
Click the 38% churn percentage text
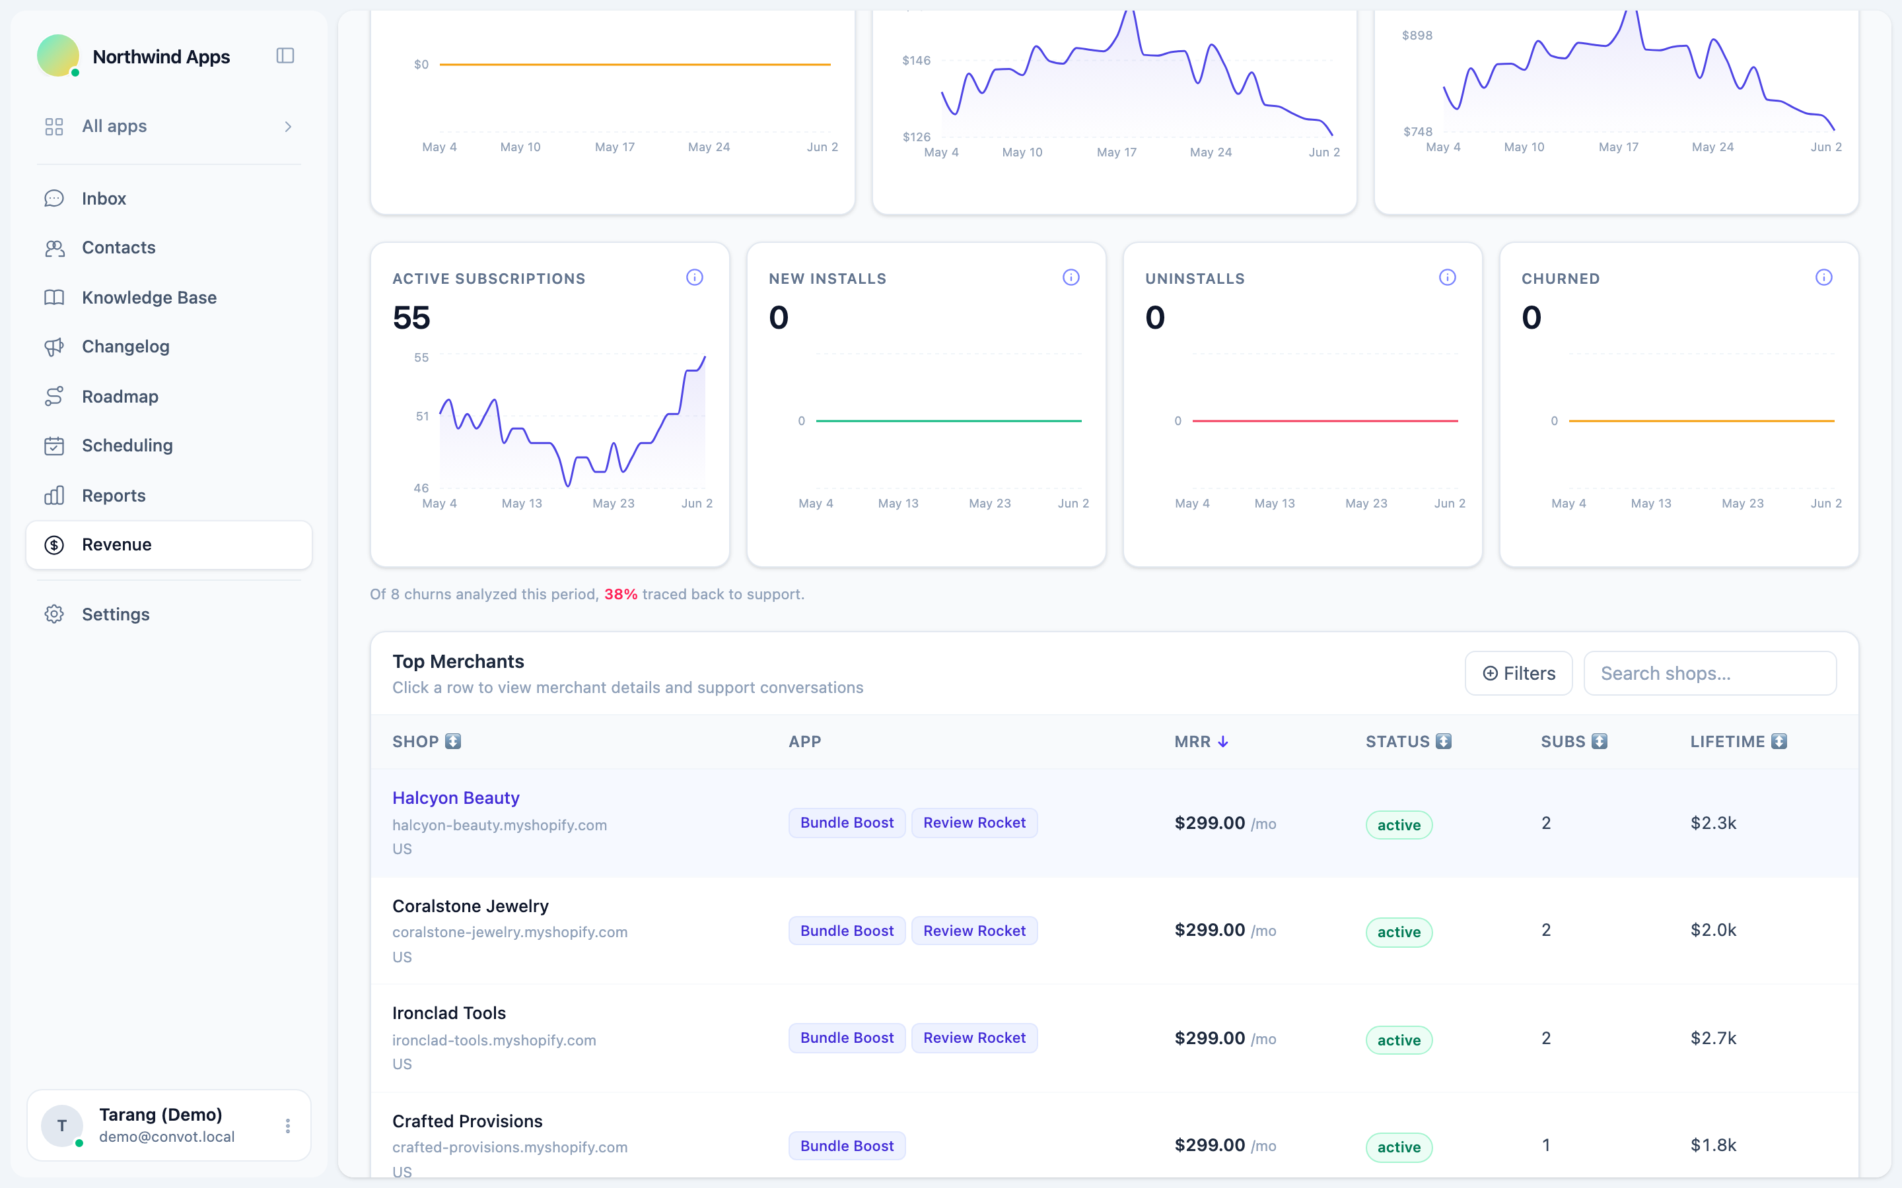click(x=621, y=595)
